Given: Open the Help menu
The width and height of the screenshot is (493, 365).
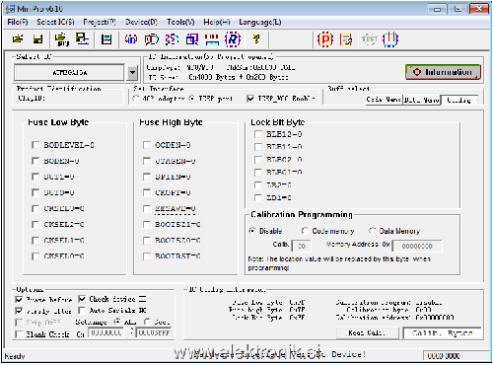Looking at the screenshot, I should pyautogui.click(x=217, y=22).
